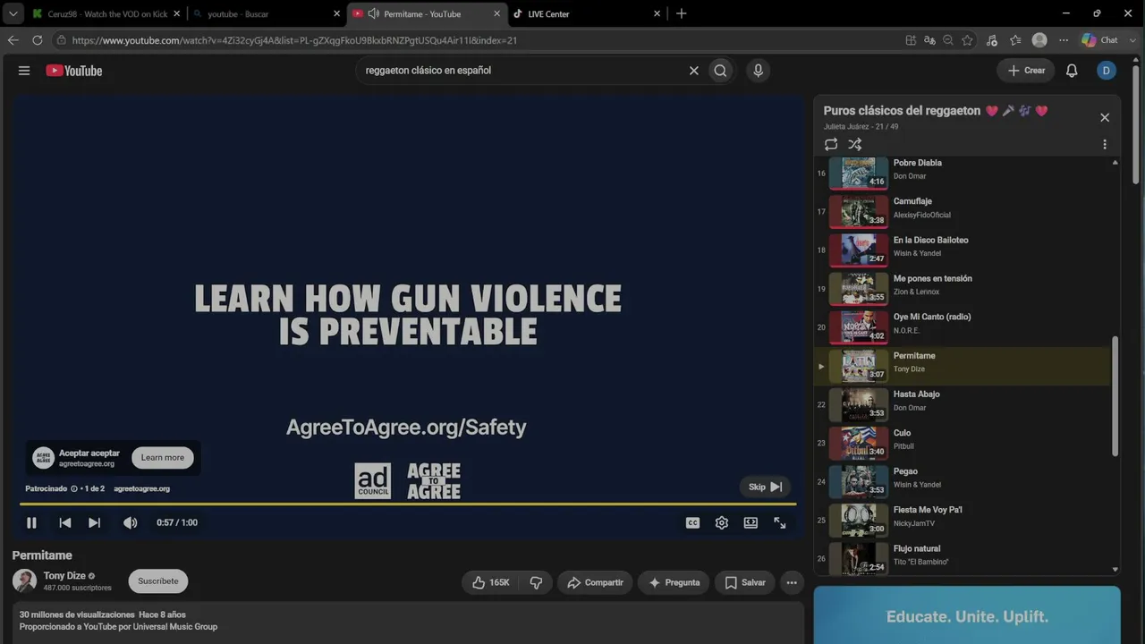
Task: Go to the YouTube home logo
Action: point(74,71)
